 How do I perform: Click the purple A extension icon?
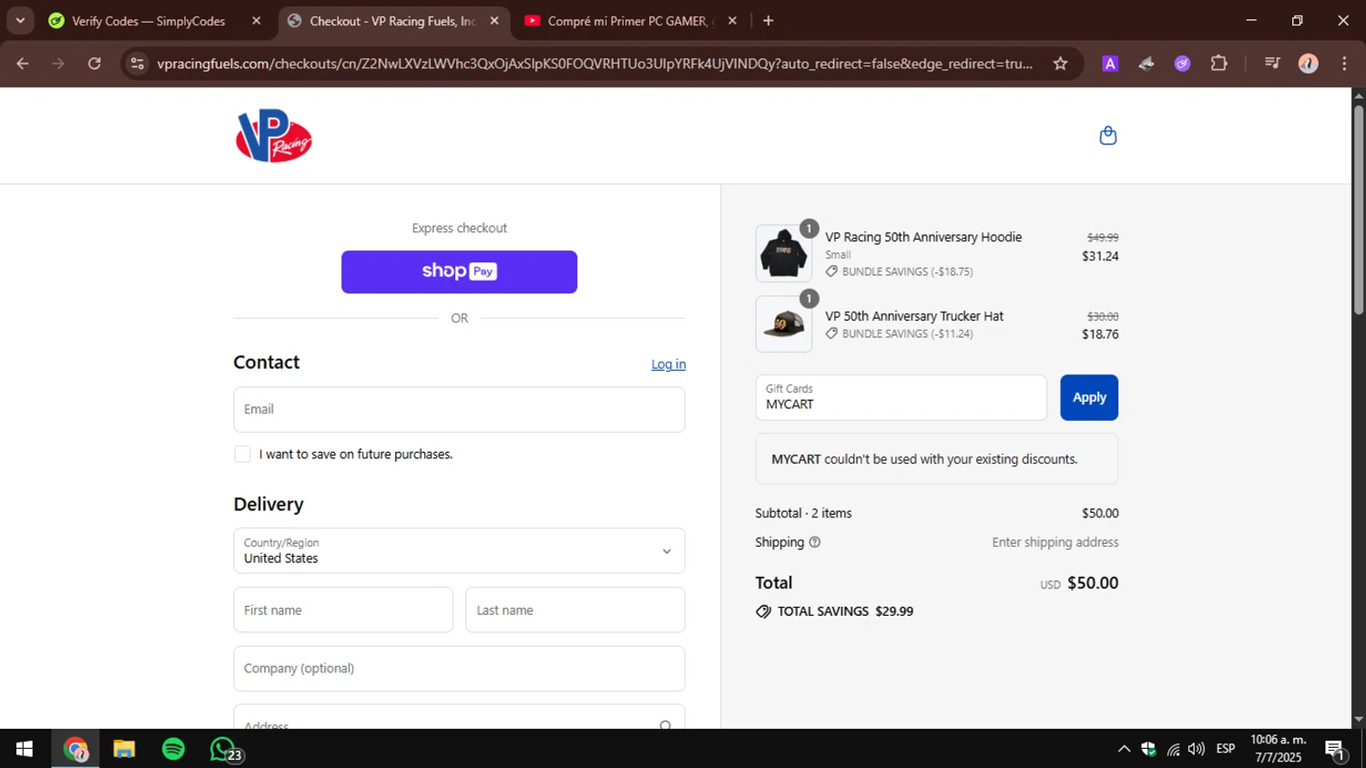click(x=1110, y=64)
